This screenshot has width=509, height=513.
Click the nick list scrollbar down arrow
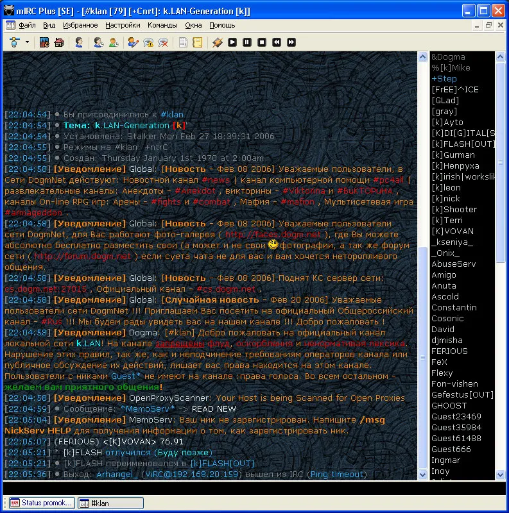(500, 475)
